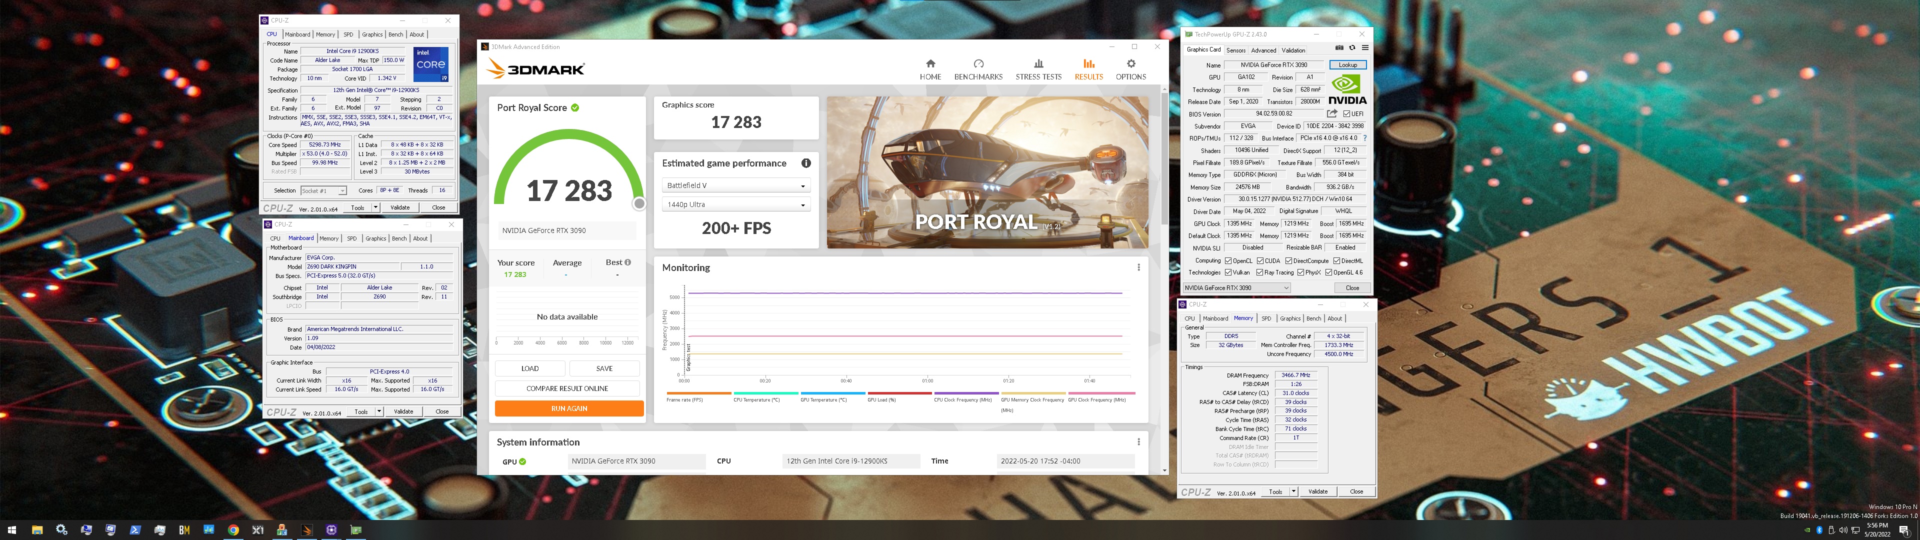
Task: Click the RUN AGAIN button
Action: [x=568, y=408]
